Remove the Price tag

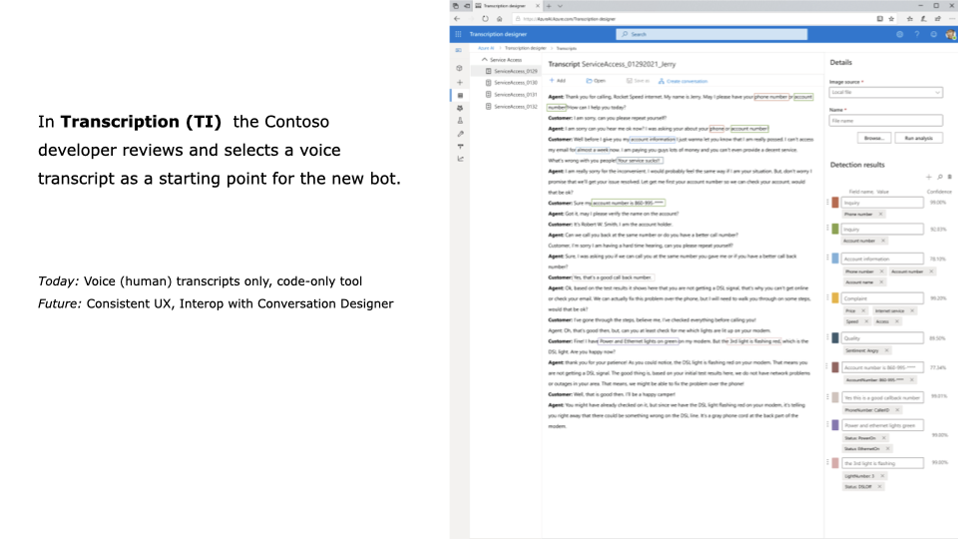pos(863,311)
